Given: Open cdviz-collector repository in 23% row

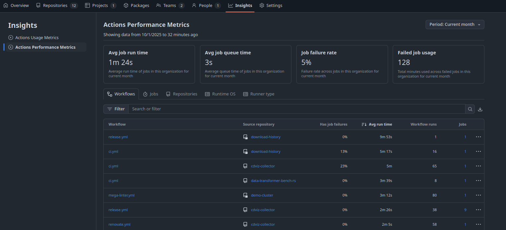Looking at the screenshot, I should point(263,166).
